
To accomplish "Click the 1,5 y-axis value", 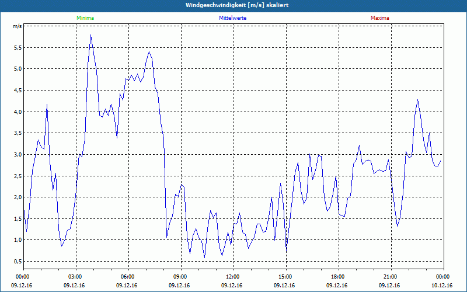I will tap(18, 218).
